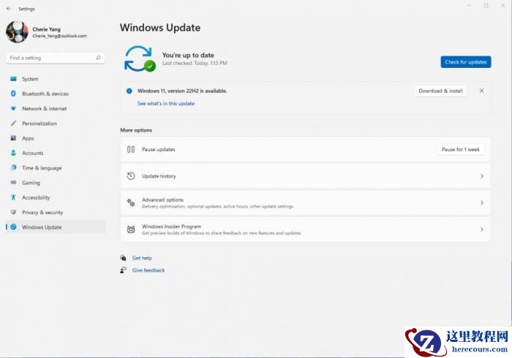Click the Windows Update sidebar icon
The height and width of the screenshot is (358, 512).
[13, 227]
